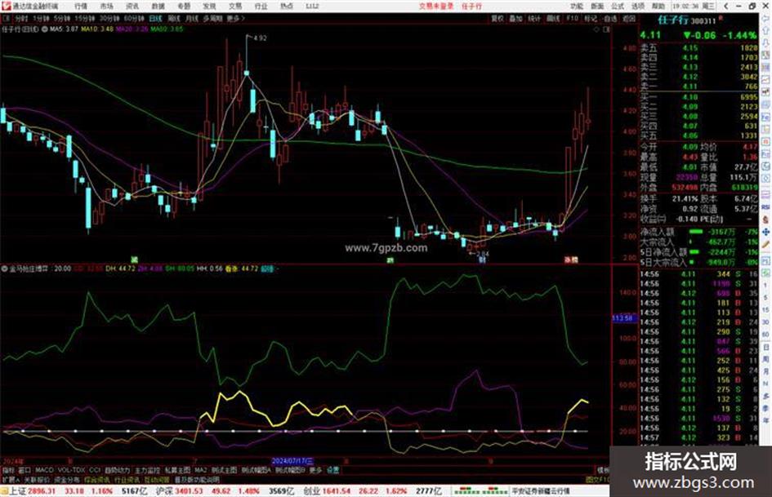Click the 买一 bid price row
This screenshot has width=772, height=497.
(x=698, y=97)
